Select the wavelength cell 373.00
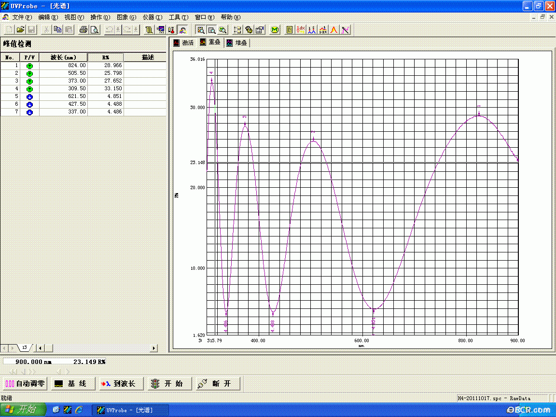556x417 pixels. click(63, 81)
